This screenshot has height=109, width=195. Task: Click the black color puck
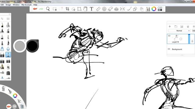(x=32, y=46)
